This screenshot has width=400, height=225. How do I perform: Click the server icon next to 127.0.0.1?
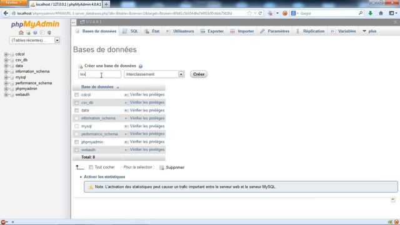82,22
